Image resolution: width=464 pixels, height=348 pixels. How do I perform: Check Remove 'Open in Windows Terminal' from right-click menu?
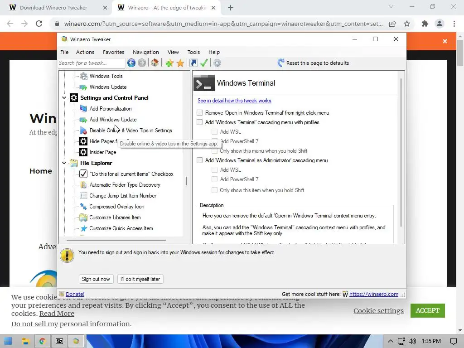coord(200,113)
